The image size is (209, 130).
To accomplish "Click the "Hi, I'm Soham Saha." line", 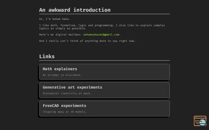I will click(55, 19).
